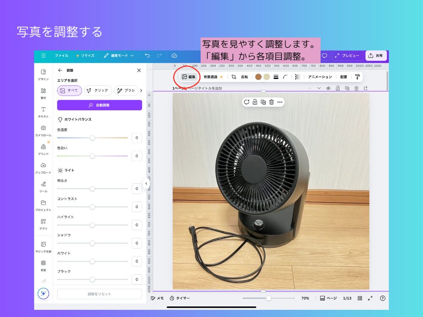Open the 素材 elements panel

43,93
